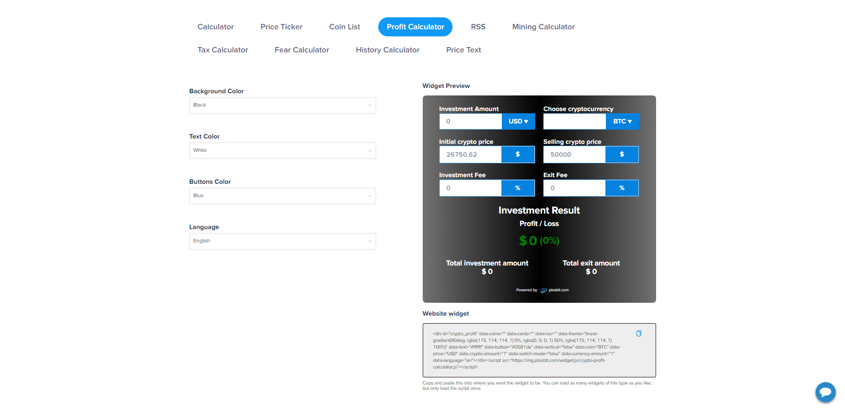Click the dollar icon next to Initial crypto price
Screen dimensions: 845x408
point(517,154)
